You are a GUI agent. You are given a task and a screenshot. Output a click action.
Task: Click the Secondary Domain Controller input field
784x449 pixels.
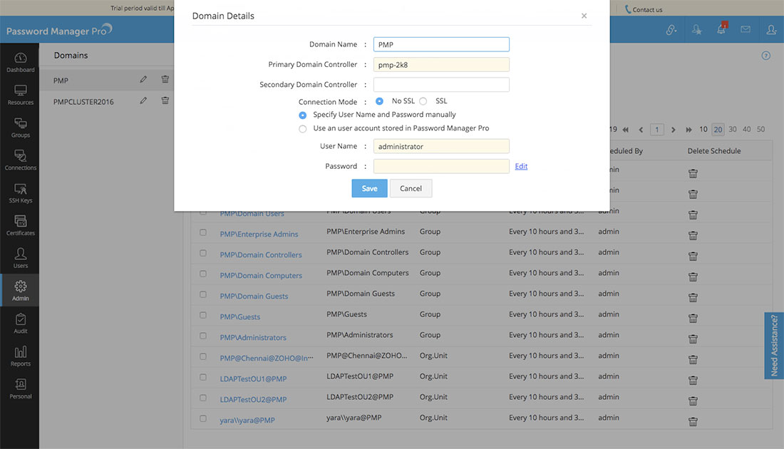(441, 85)
